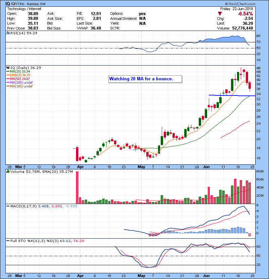
Task: Click the 46 price level on the right axis
Action: (258, 68)
